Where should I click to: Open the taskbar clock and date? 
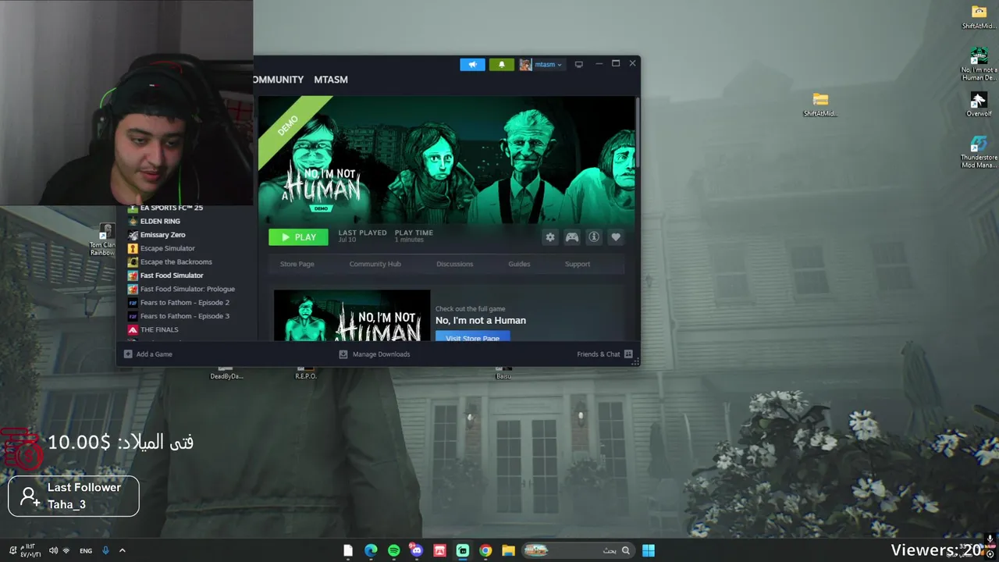(x=30, y=550)
